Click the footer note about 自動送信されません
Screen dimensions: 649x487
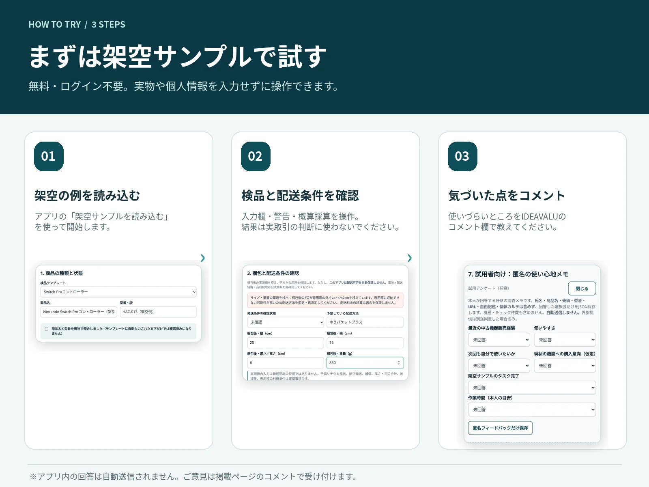[x=193, y=476]
